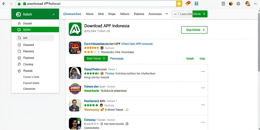Click the luk search box in sidebar

pyautogui.click(x=35, y=38)
